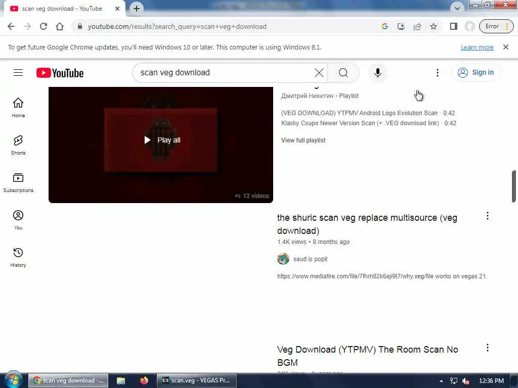Image resolution: width=518 pixels, height=388 pixels.
Task: Open Firefox from taskbar
Action: [x=144, y=380]
